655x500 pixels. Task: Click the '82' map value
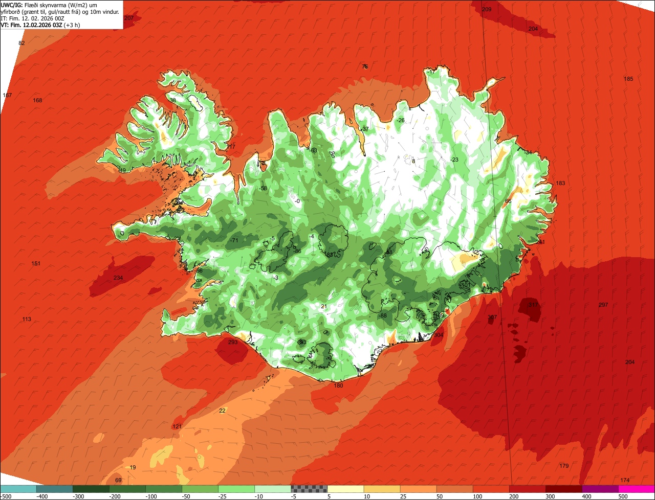(21, 43)
